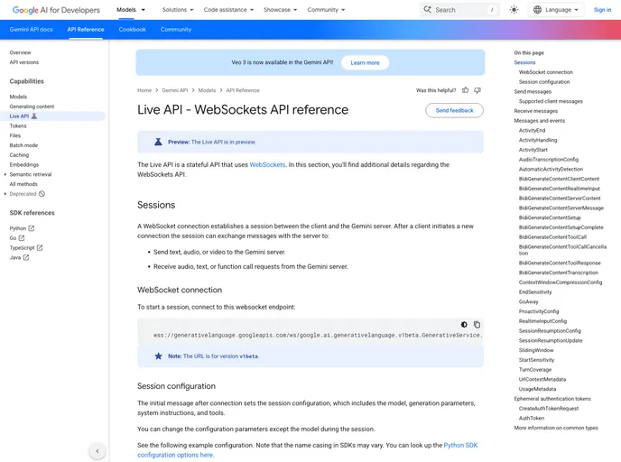
Task: Jump to More information on common types
Action: 556,428
